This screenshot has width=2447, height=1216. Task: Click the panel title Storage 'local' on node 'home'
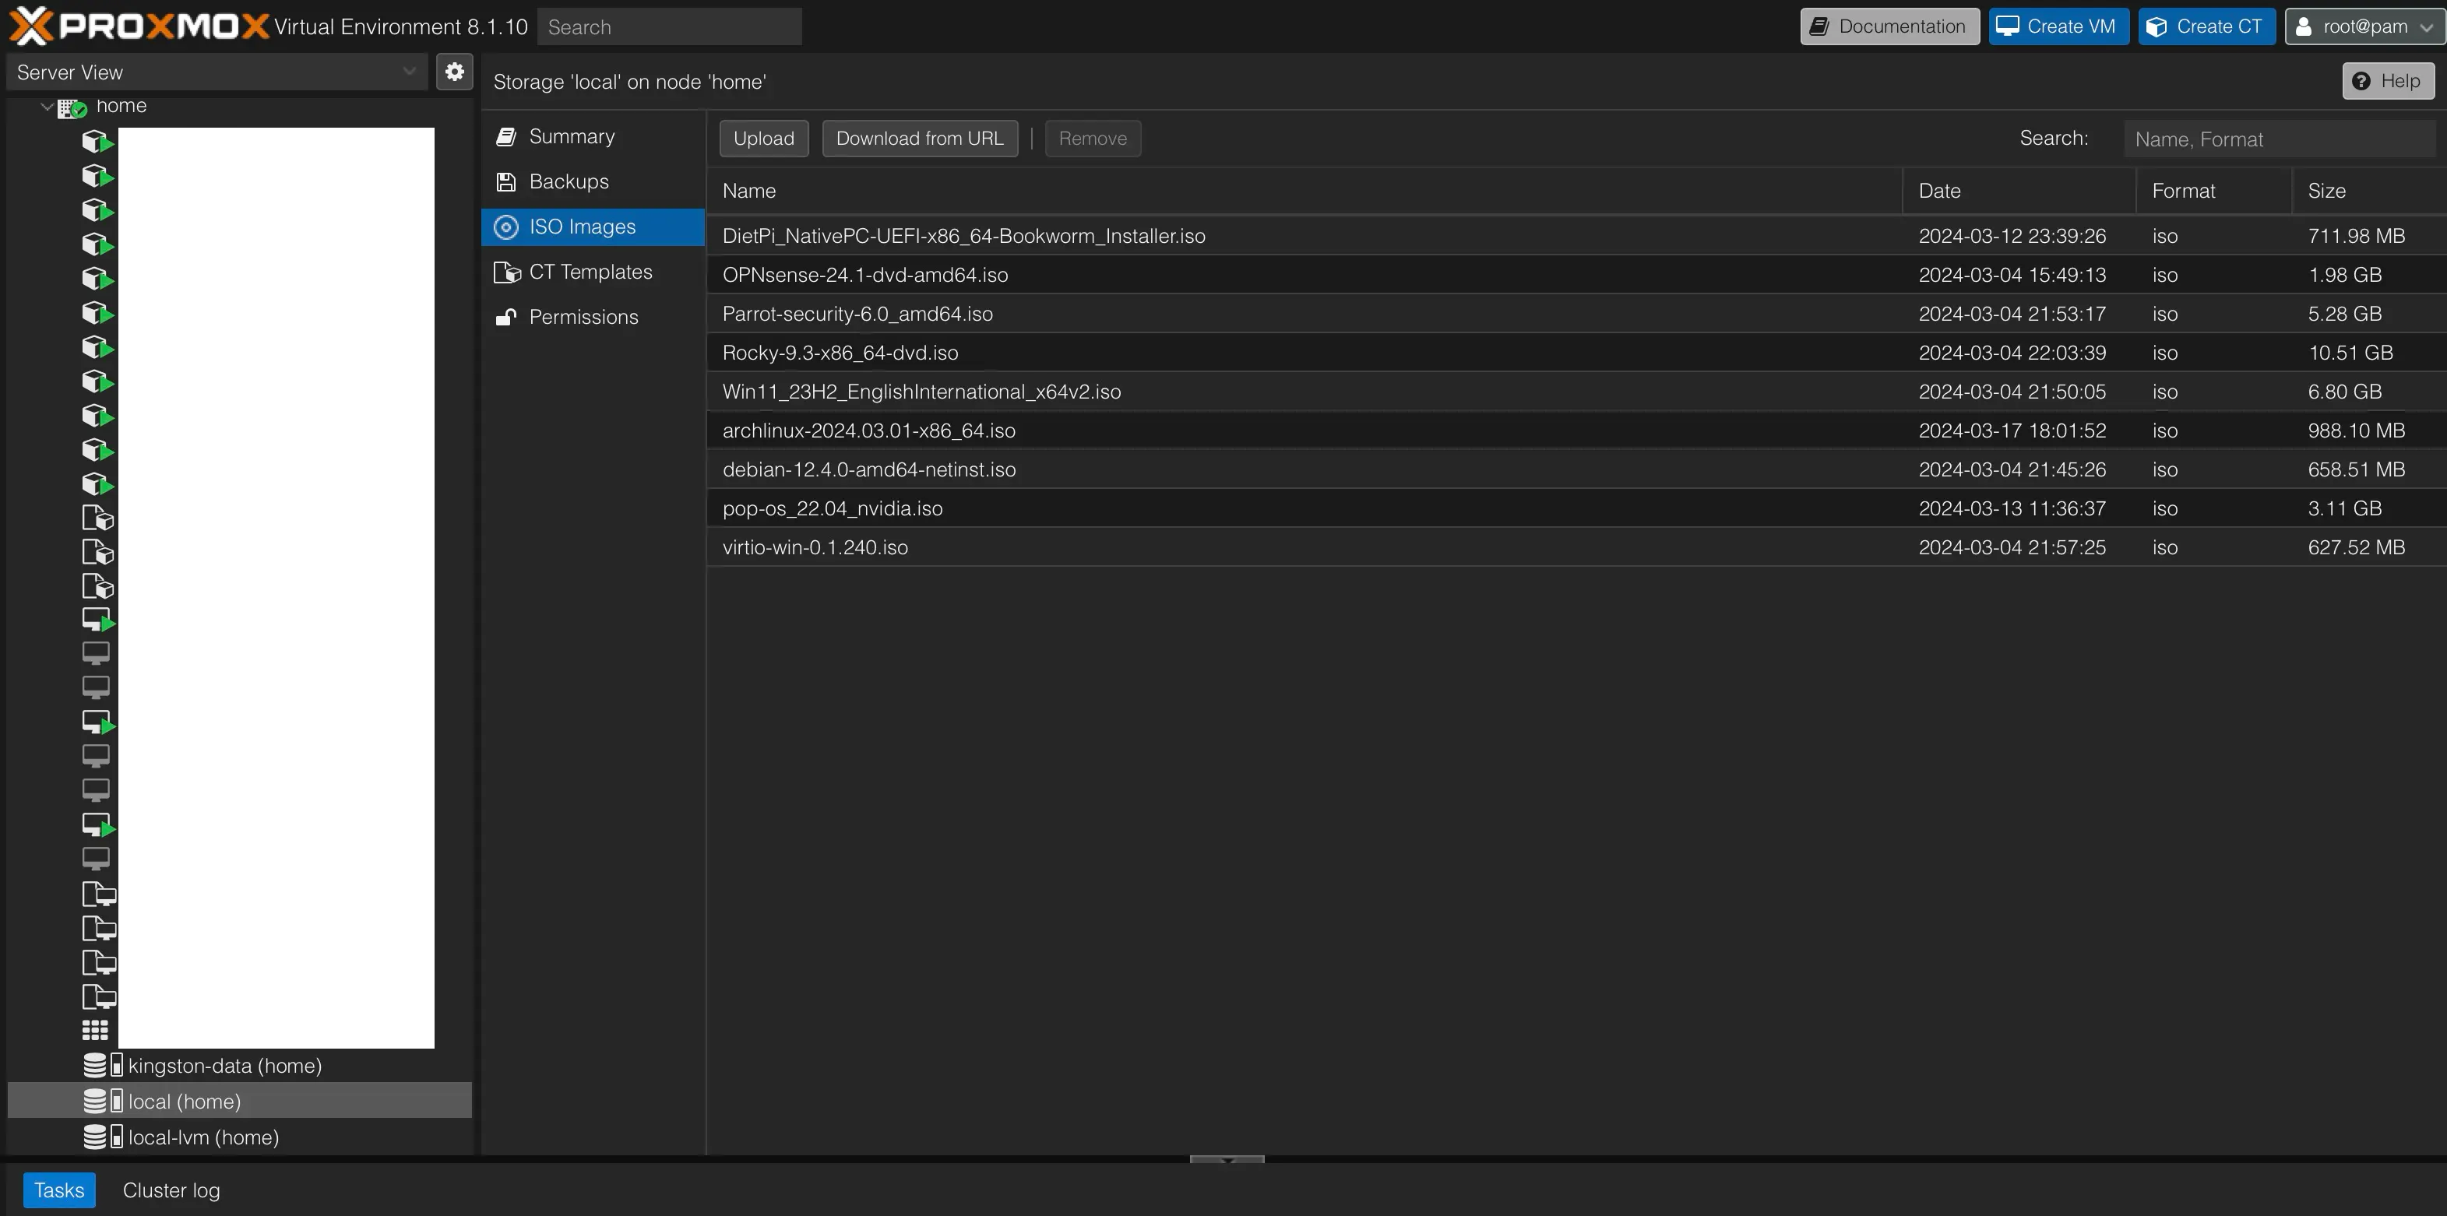click(630, 82)
